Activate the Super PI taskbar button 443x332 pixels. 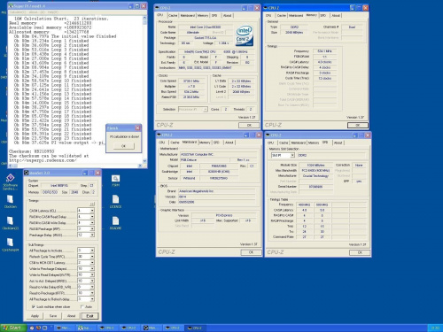(x=86, y=328)
